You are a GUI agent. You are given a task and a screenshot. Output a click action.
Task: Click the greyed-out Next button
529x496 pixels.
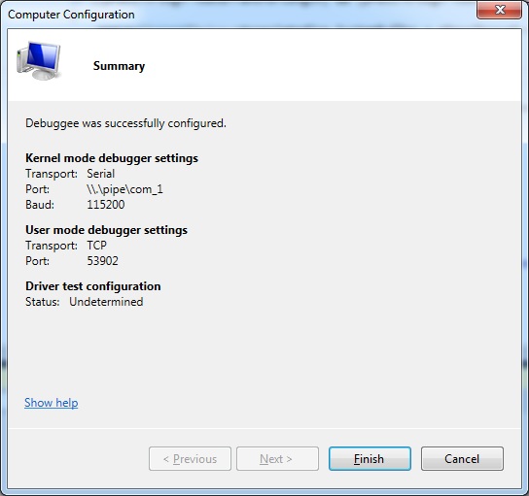point(277,458)
